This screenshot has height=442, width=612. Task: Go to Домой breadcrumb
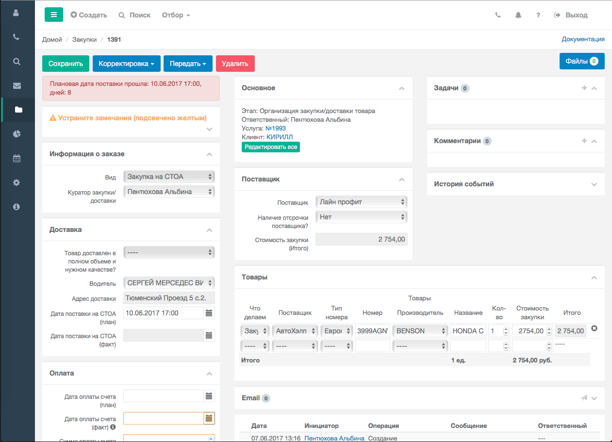[x=52, y=39]
